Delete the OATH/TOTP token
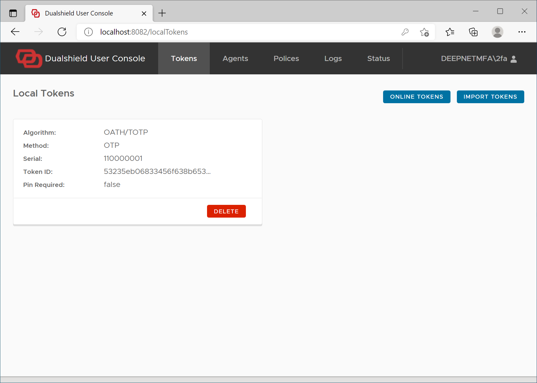537x383 pixels. (x=226, y=211)
